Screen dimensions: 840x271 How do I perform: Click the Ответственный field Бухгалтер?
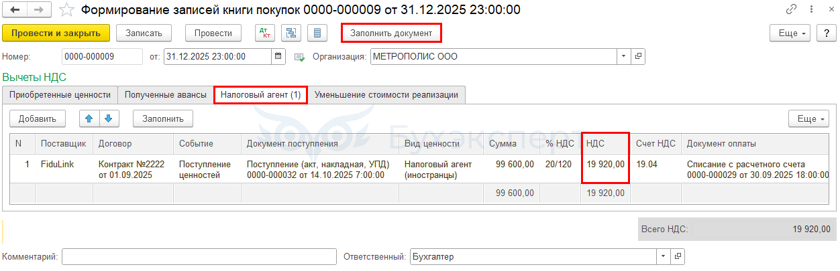pos(533,256)
